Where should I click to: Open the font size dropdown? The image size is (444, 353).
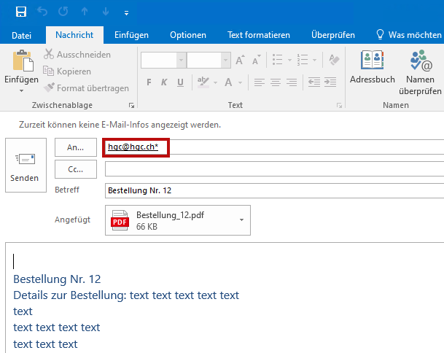(226, 60)
